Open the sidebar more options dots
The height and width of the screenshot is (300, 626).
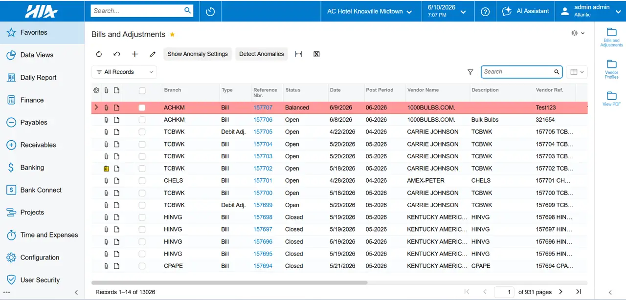(x=6, y=292)
